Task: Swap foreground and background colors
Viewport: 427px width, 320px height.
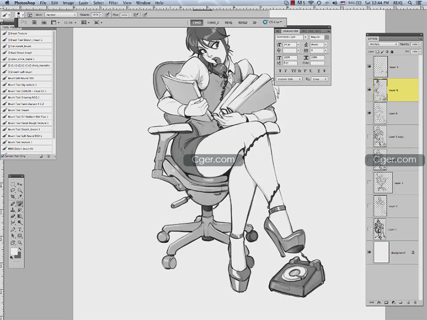Action: [x=19, y=249]
